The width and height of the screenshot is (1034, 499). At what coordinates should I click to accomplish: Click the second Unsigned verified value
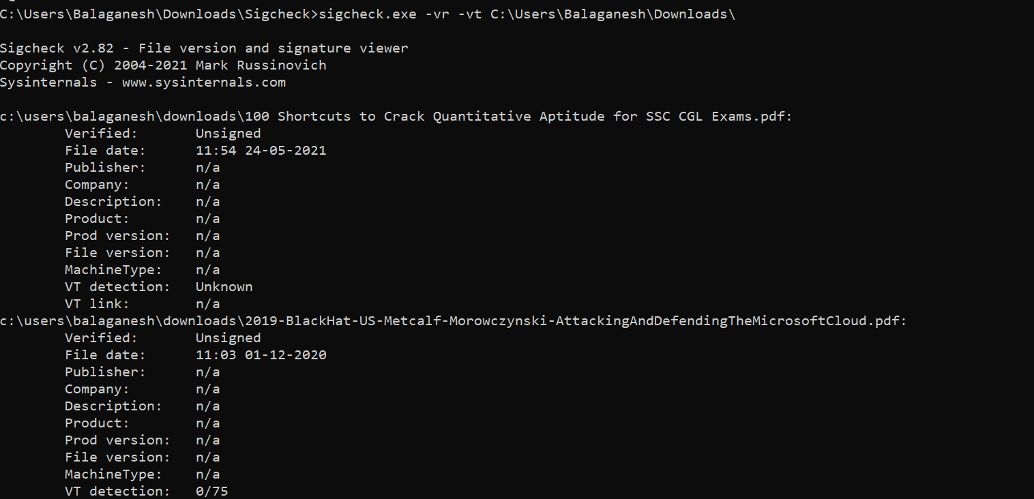click(x=228, y=338)
